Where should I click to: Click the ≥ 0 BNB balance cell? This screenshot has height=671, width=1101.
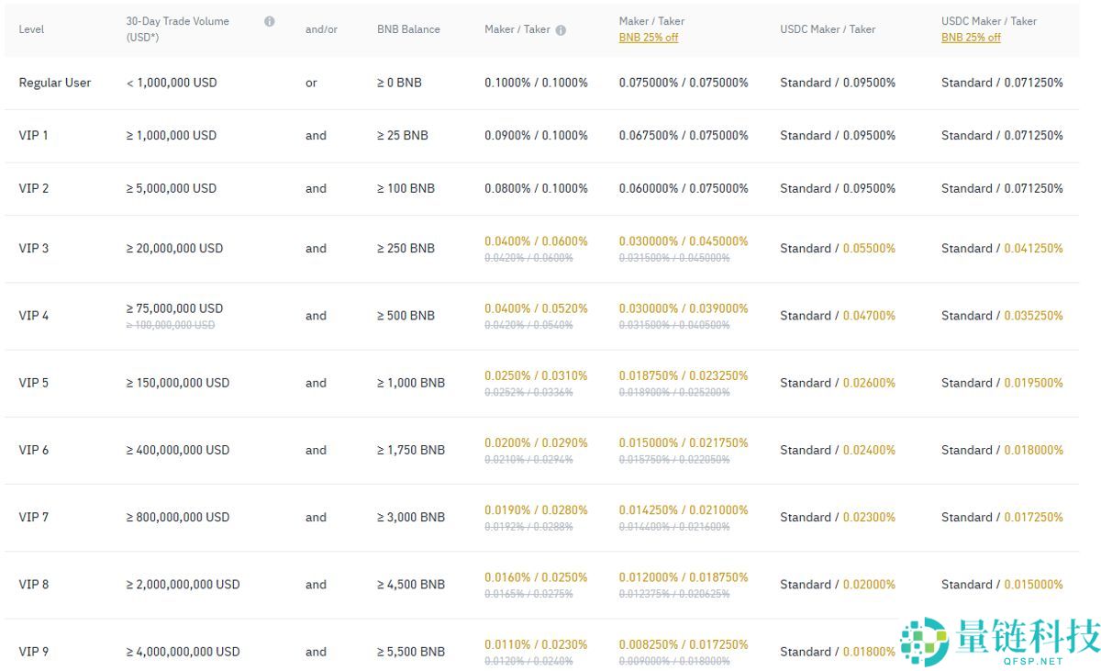tap(399, 83)
